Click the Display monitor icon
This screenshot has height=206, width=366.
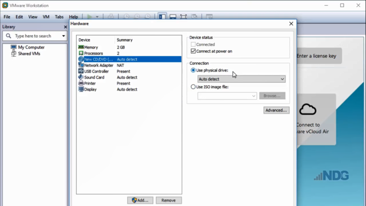pyautogui.click(x=81, y=89)
